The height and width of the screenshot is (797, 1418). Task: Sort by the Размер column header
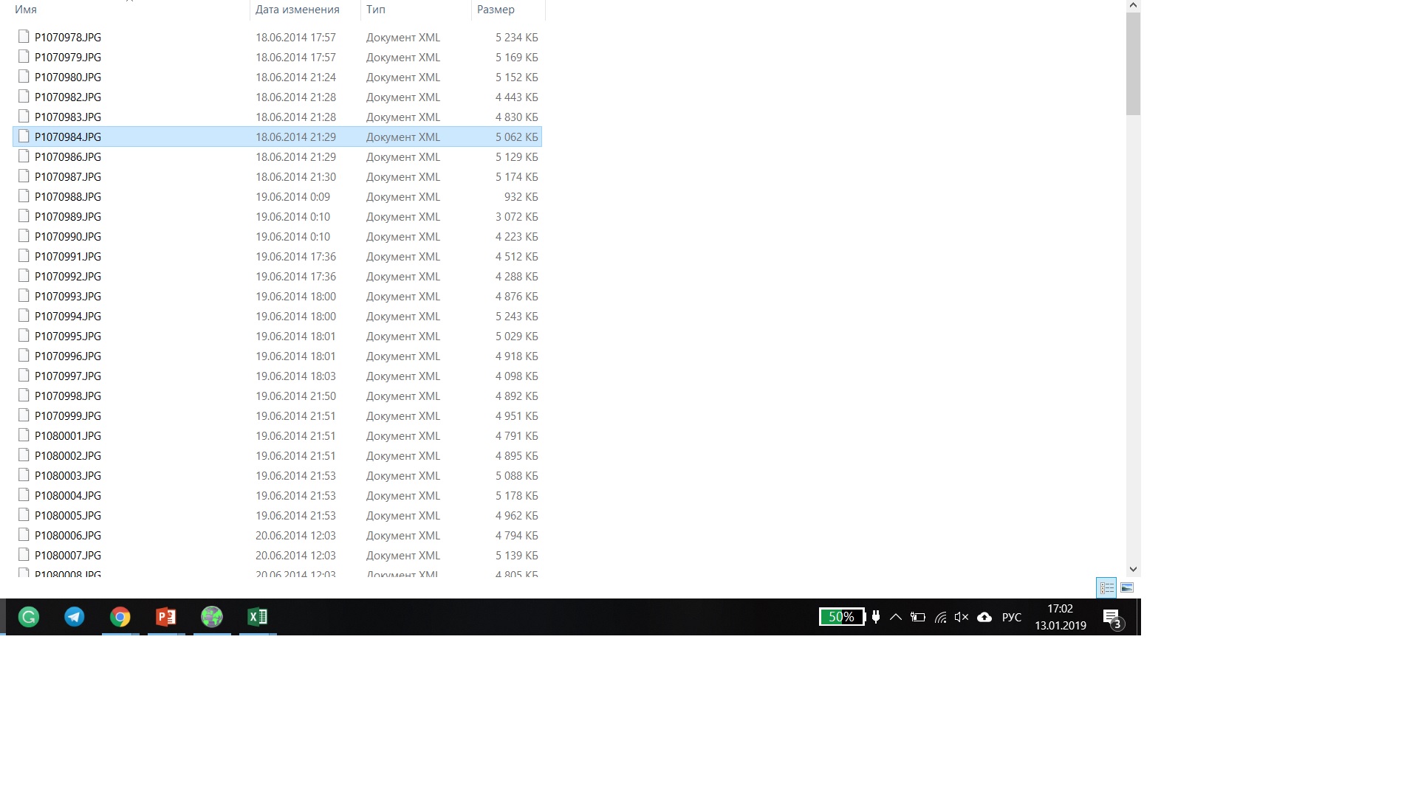[496, 10]
